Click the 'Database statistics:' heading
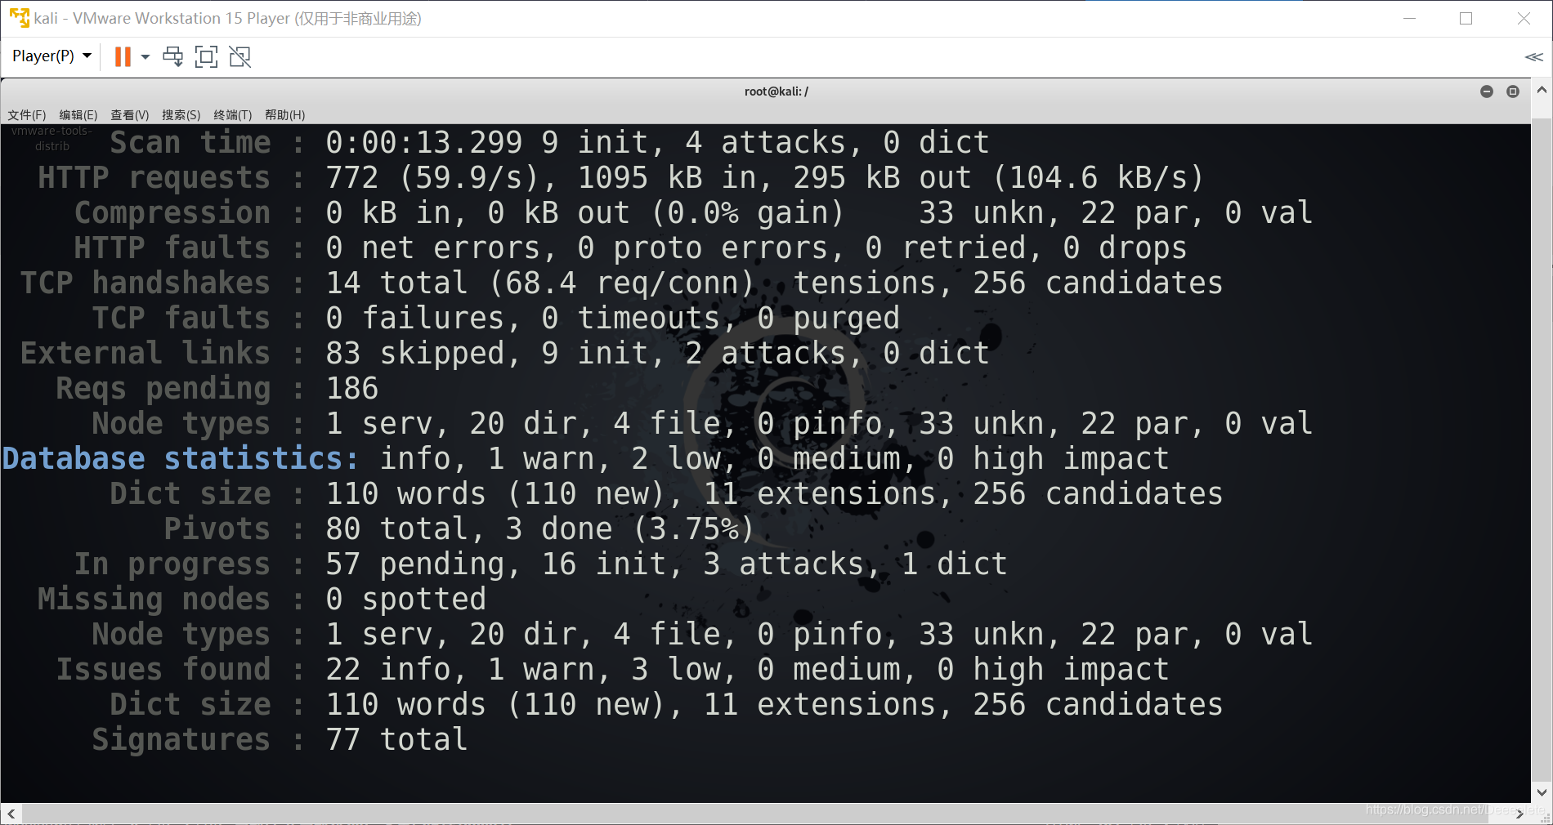This screenshot has height=825, width=1553. coord(180,458)
